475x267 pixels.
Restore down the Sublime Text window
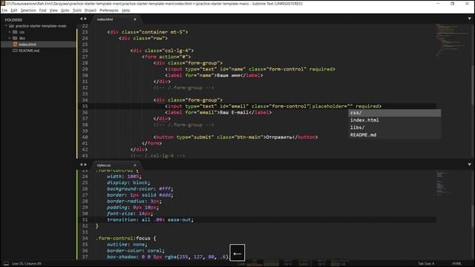[452, 4]
